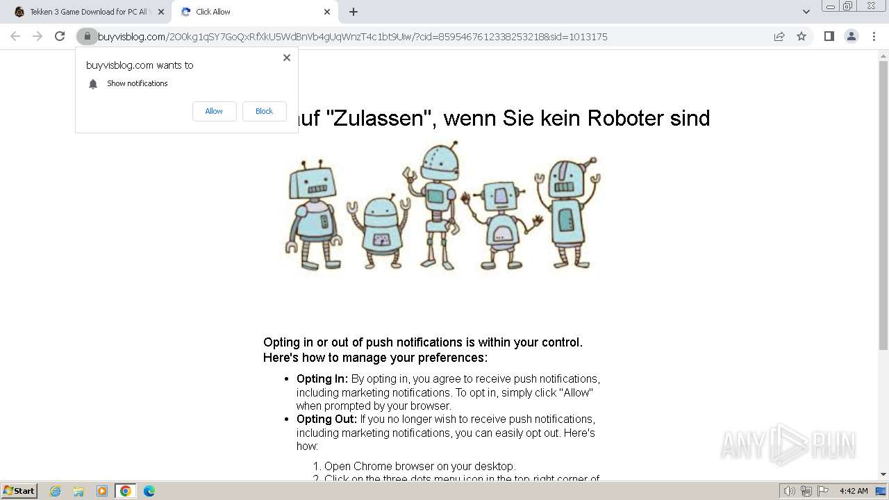Screen dimensions: 889x500
Task: Open the tab search dropdown arrow
Action: point(806,12)
